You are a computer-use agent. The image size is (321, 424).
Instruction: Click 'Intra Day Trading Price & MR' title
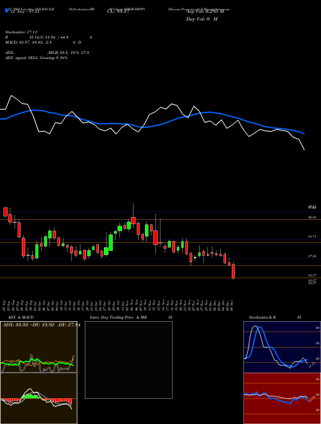[118, 317]
